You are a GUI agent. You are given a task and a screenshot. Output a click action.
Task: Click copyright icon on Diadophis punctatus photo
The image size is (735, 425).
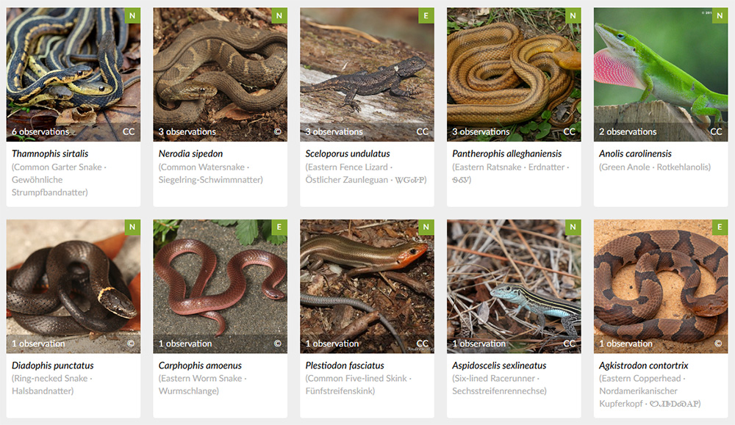(131, 343)
